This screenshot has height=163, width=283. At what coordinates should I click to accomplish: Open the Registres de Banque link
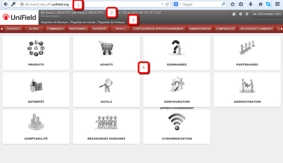click(54, 22)
